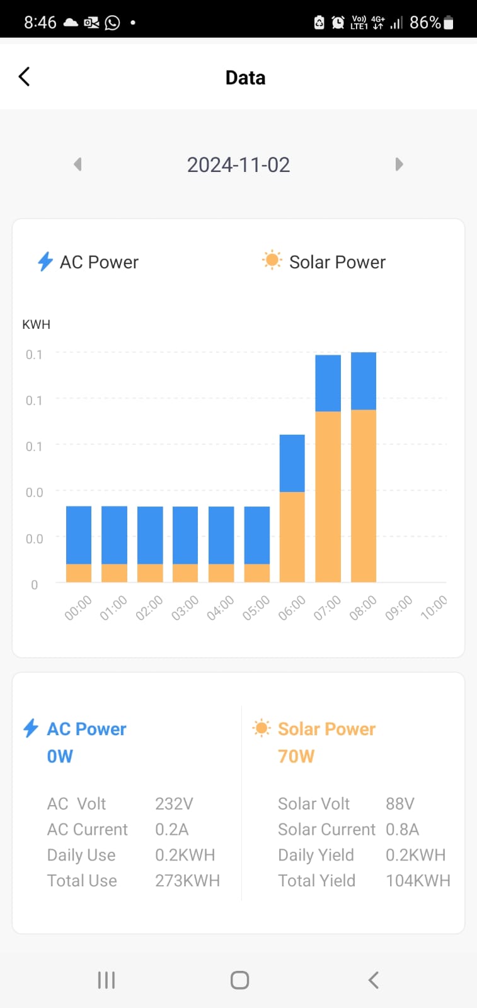Go to previous day arrow
Screen dimensions: 477x1008
pyautogui.click(x=78, y=164)
